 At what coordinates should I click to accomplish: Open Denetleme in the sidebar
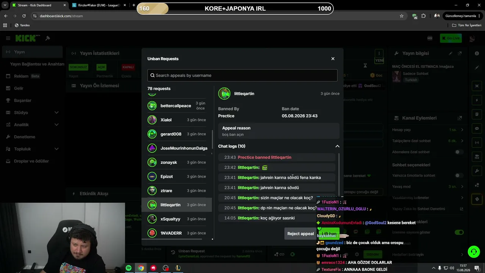point(32,137)
